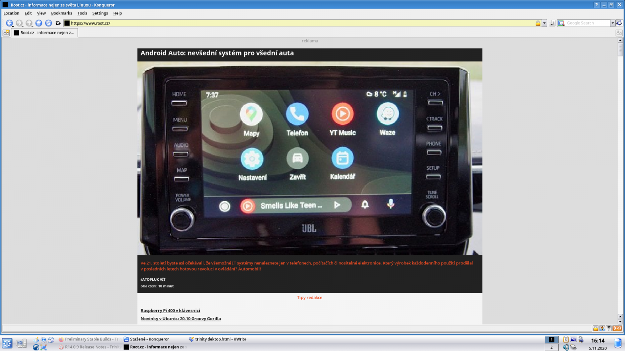Click the lock/logout tray icon
Viewport: 625px width, 351px height.
coord(581,339)
